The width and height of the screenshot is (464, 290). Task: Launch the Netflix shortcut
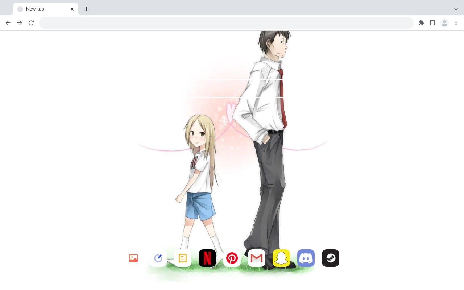point(207,258)
